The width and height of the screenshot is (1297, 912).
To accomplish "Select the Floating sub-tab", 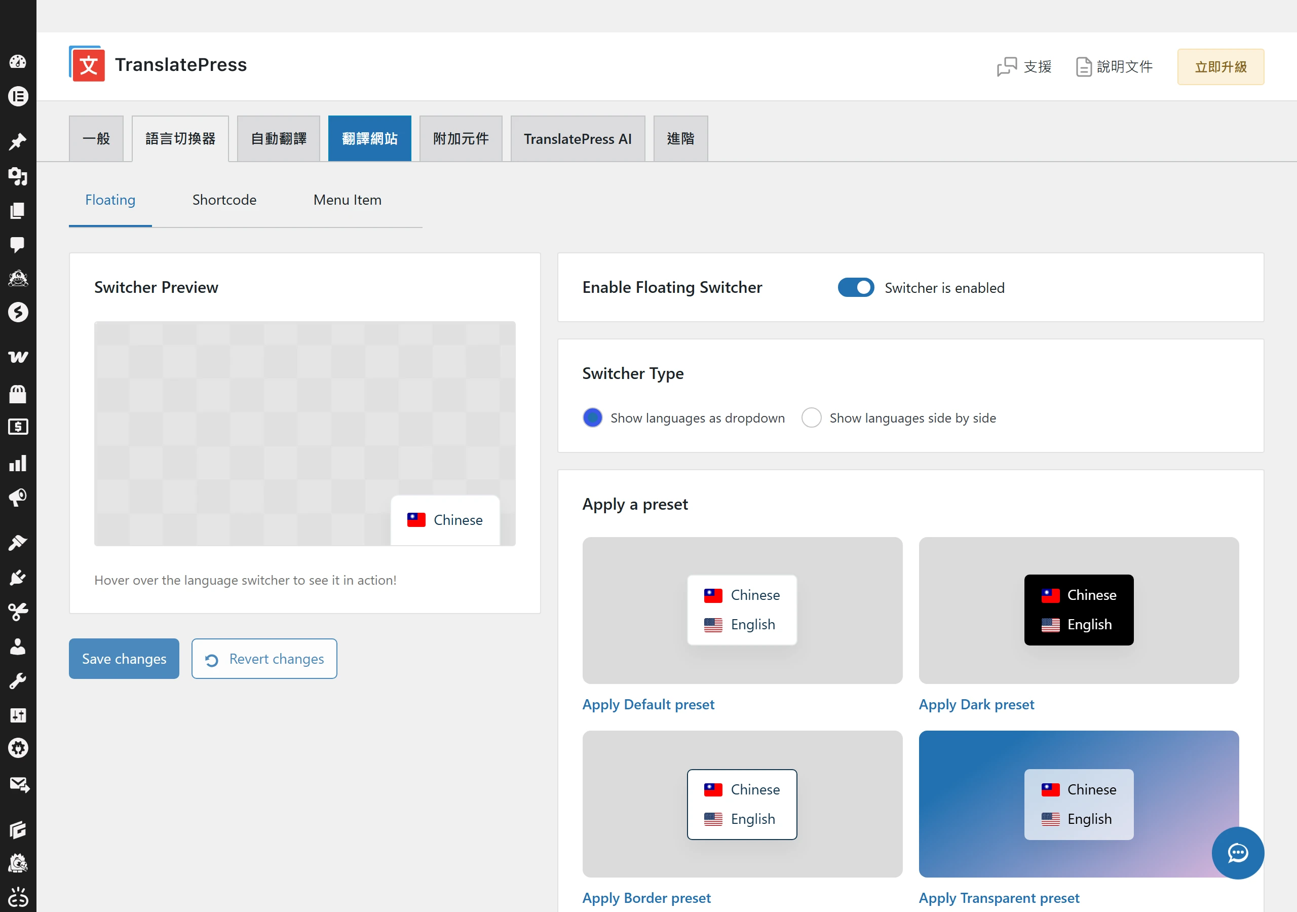I will [110, 200].
